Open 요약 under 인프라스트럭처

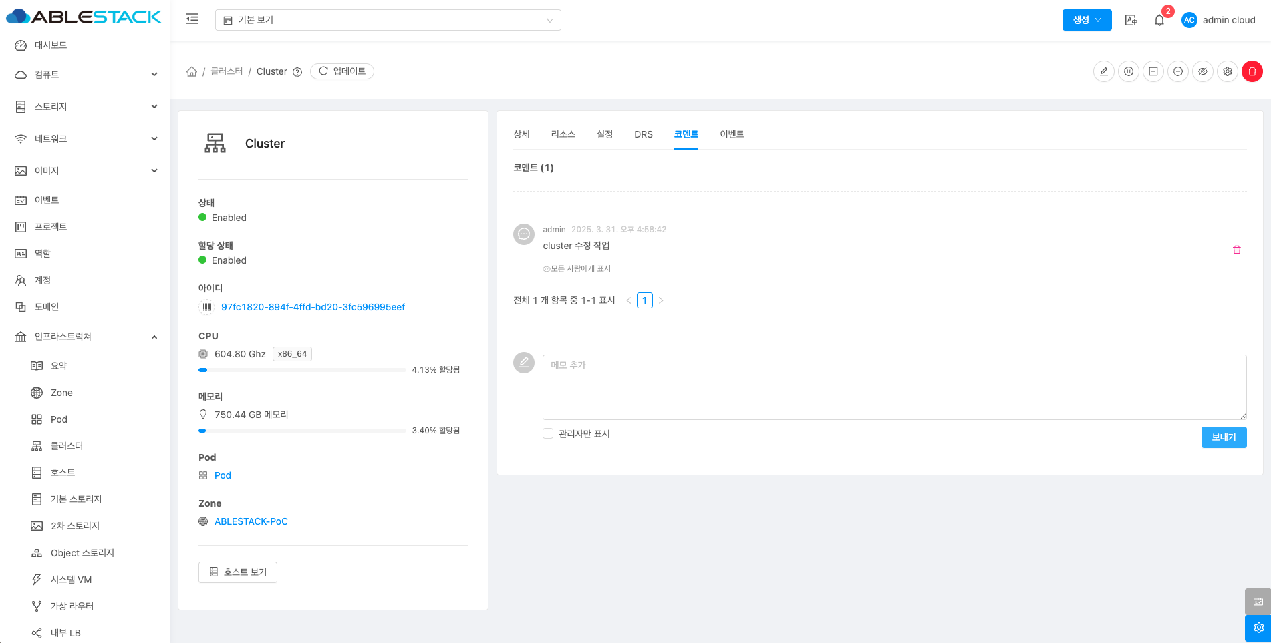59,366
